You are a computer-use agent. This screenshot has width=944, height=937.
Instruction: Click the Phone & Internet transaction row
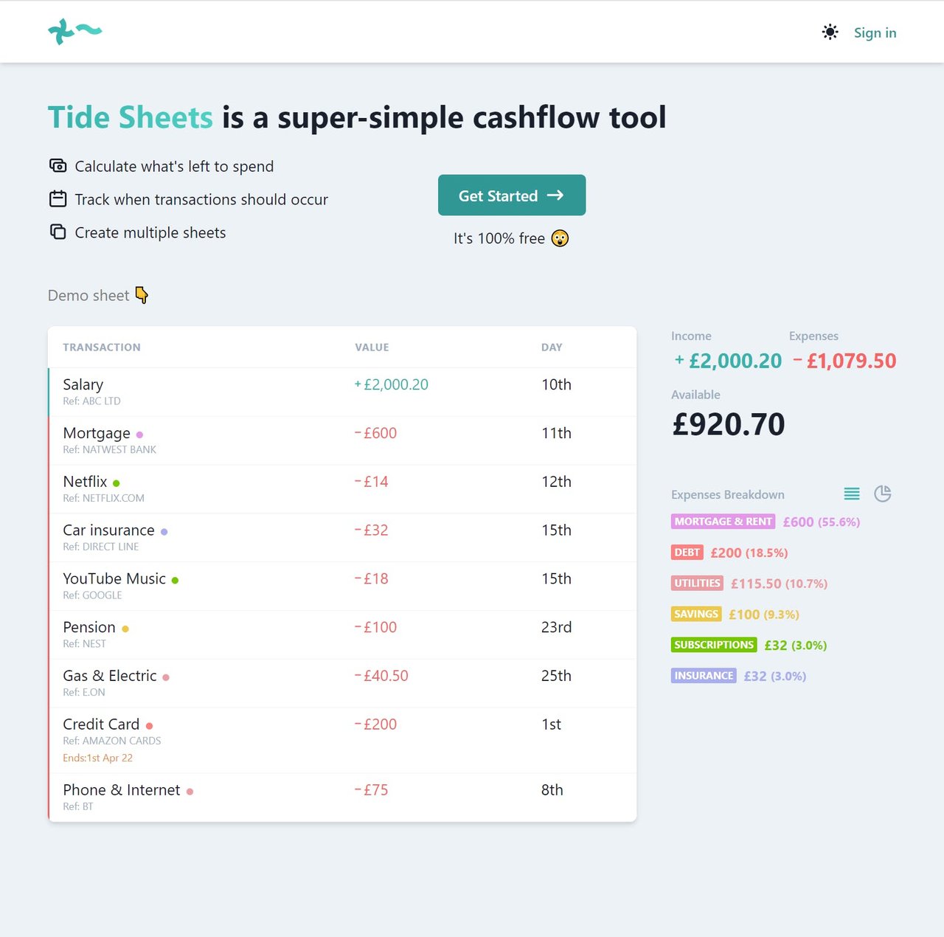point(341,797)
